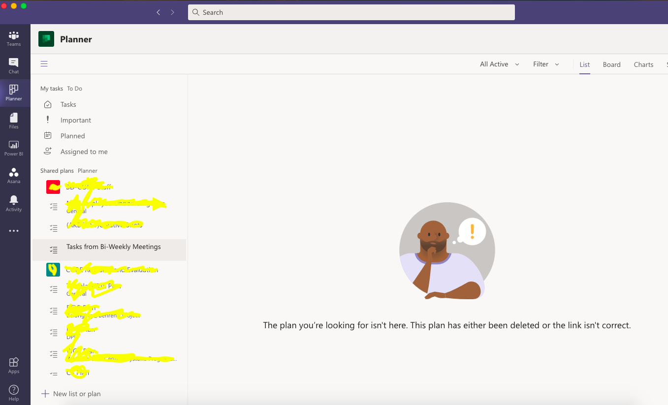This screenshot has height=405, width=668.
Task: Switch to the Charts view tab
Action: pyautogui.click(x=643, y=64)
